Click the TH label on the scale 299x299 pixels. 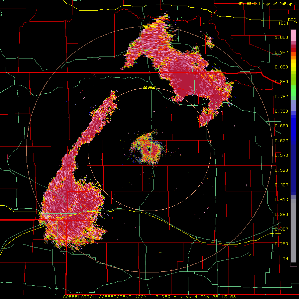pyautogui.click(x=285, y=259)
